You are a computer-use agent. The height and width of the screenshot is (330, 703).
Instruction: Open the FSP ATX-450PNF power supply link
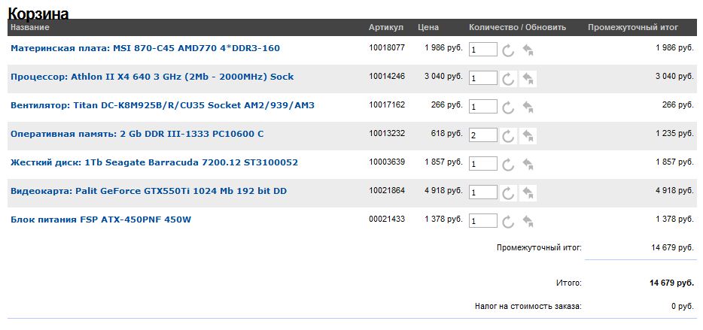101,219
